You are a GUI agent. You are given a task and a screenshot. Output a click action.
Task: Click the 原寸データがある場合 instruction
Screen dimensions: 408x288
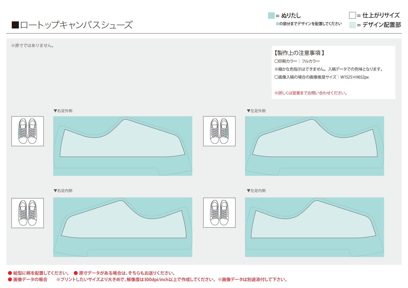point(125,273)
